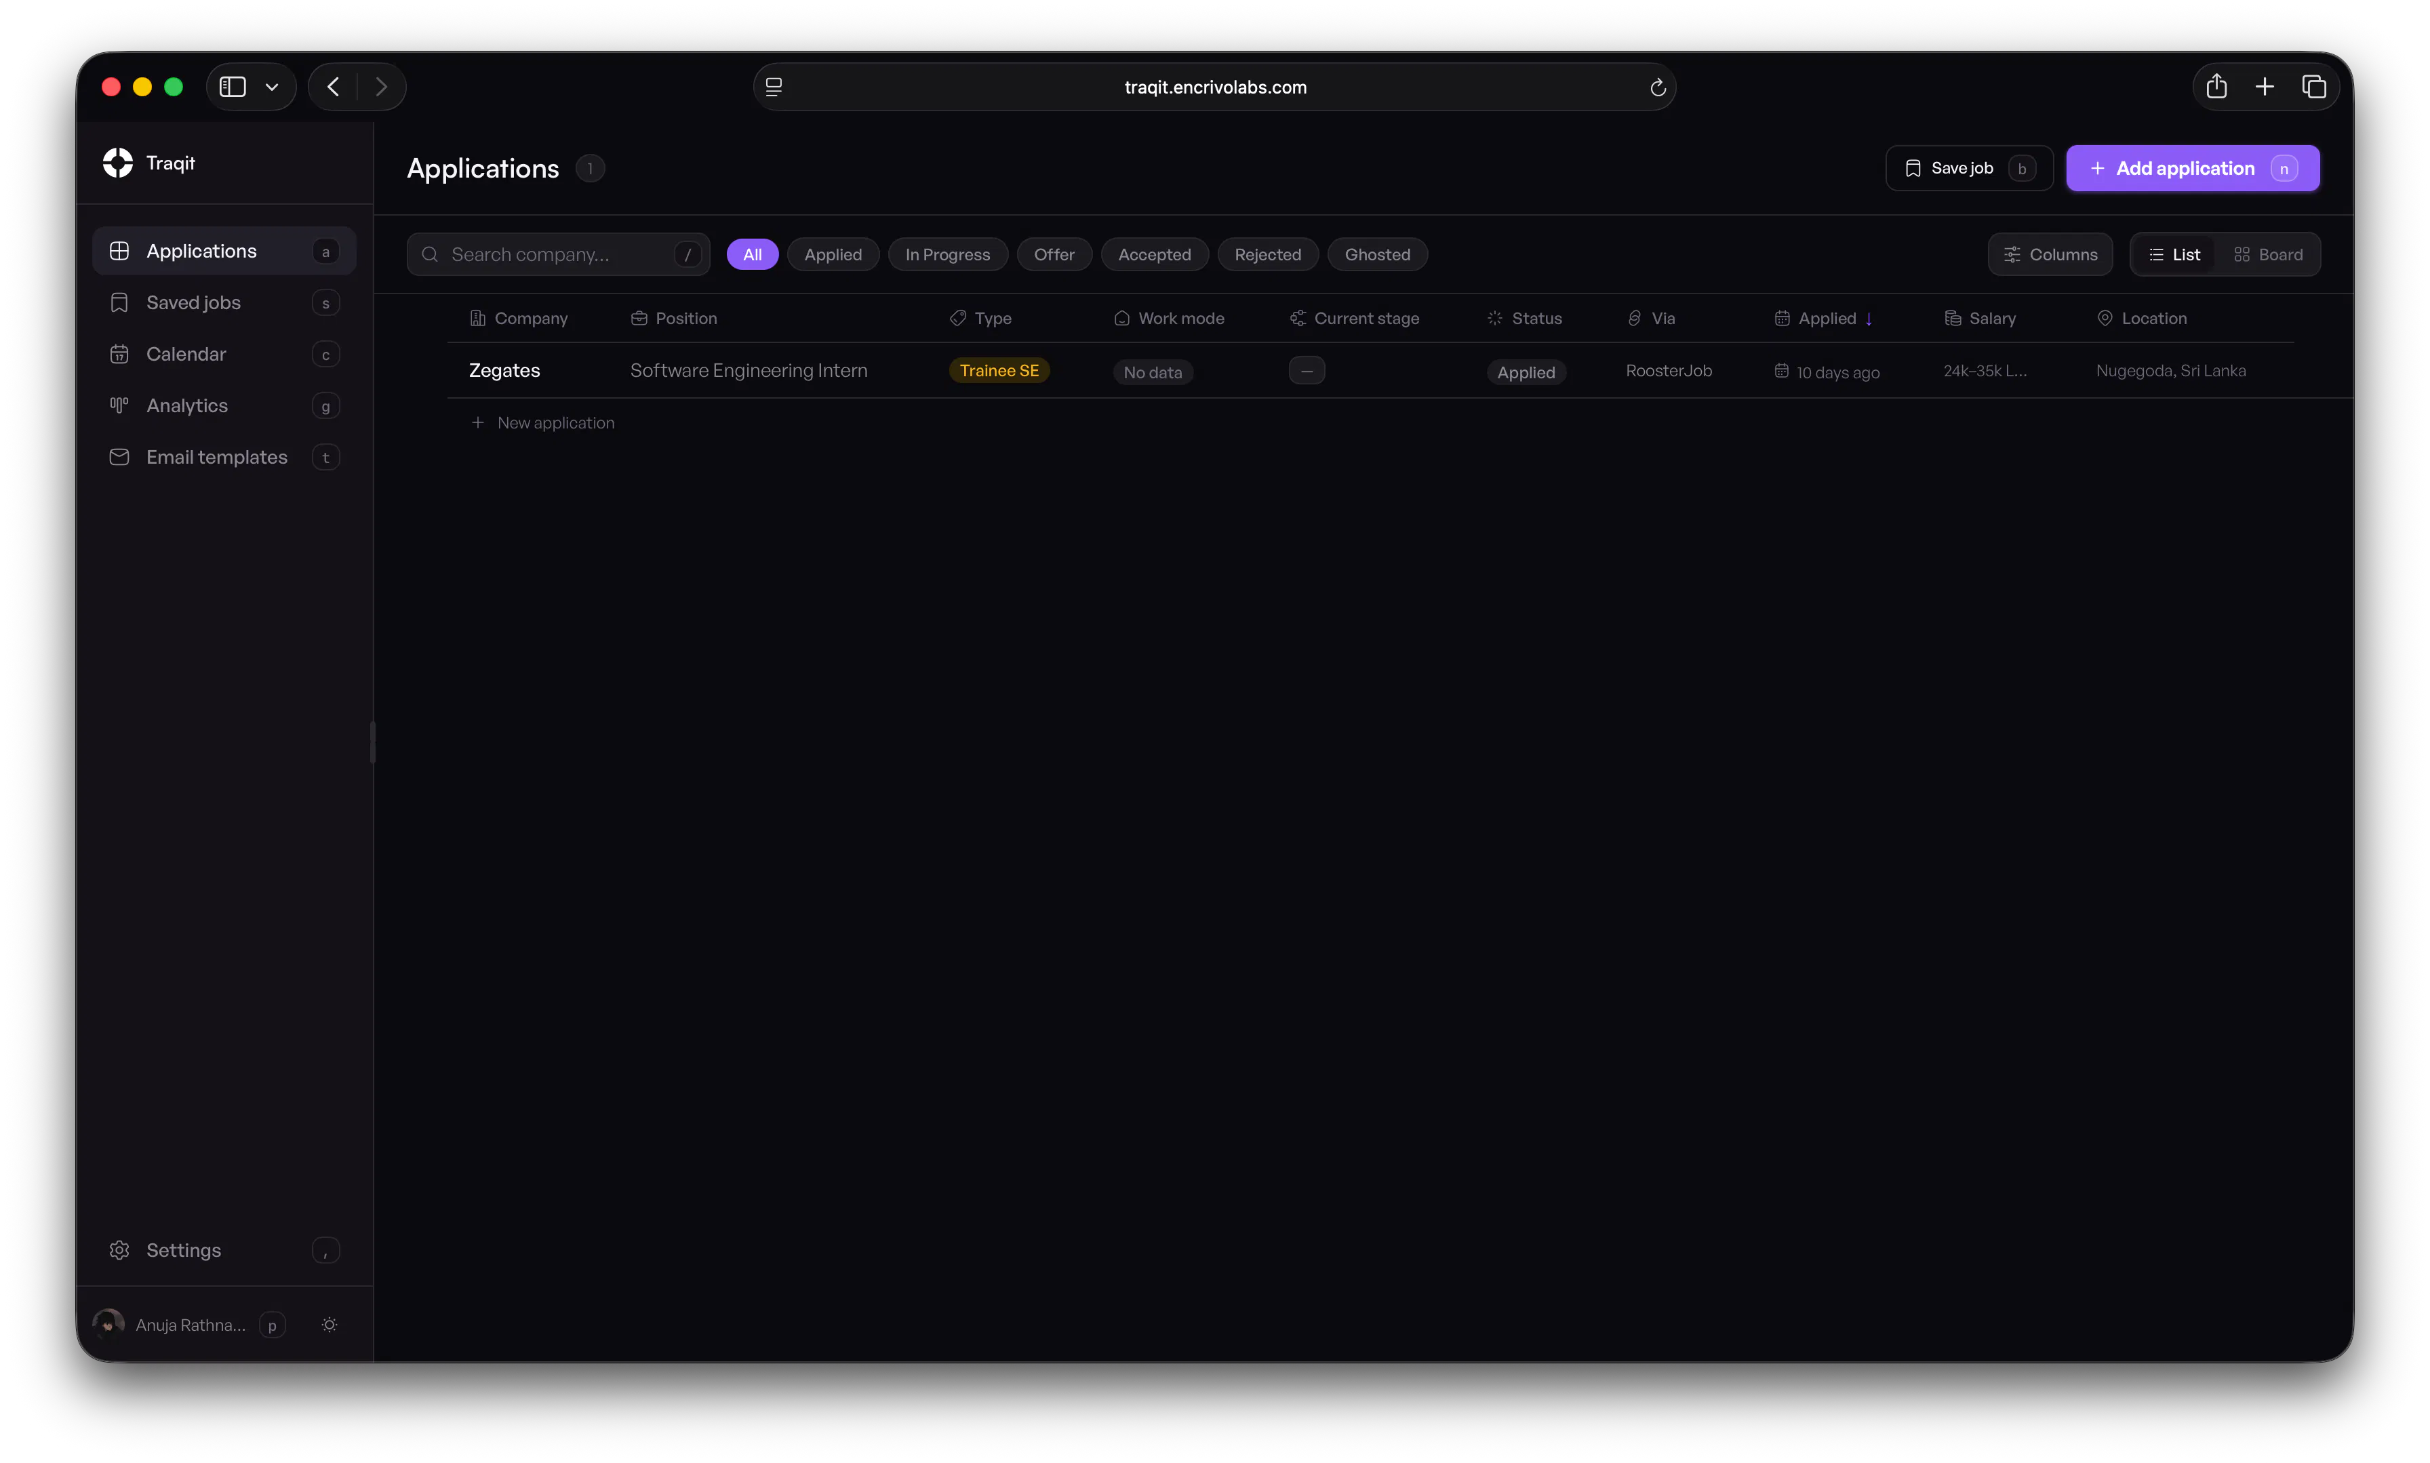2430x1463 pixels.
Task: Click the Traqit logo icon
Action: tap(117, 163)
